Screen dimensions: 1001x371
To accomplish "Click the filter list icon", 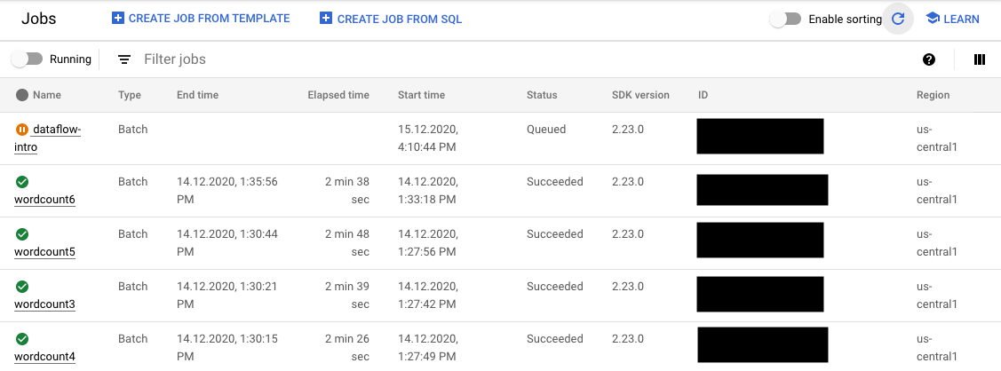I will click(x=124, y=59).
